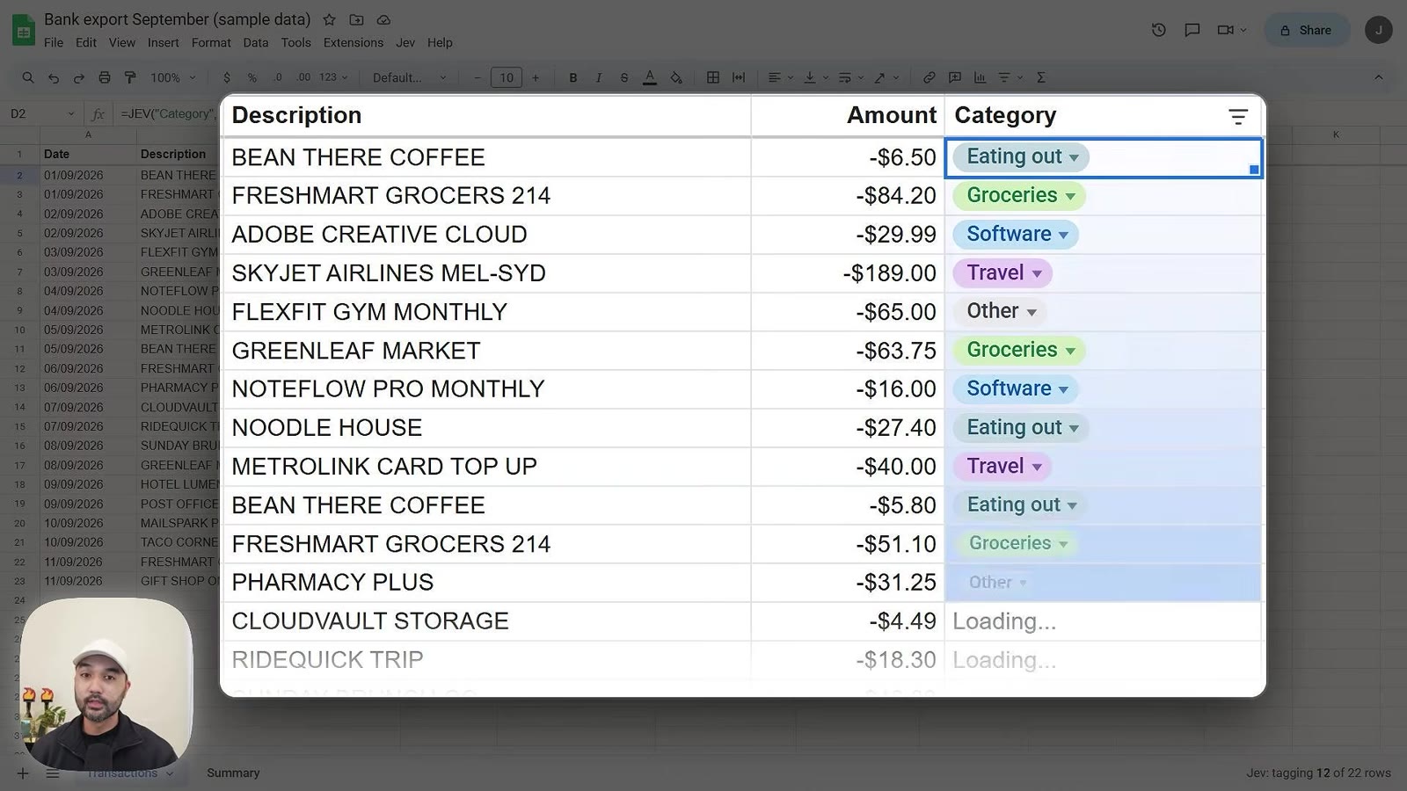Click the Share button
The width and height of the screenshot is (1407, 791).
(x=1307, y=30)
